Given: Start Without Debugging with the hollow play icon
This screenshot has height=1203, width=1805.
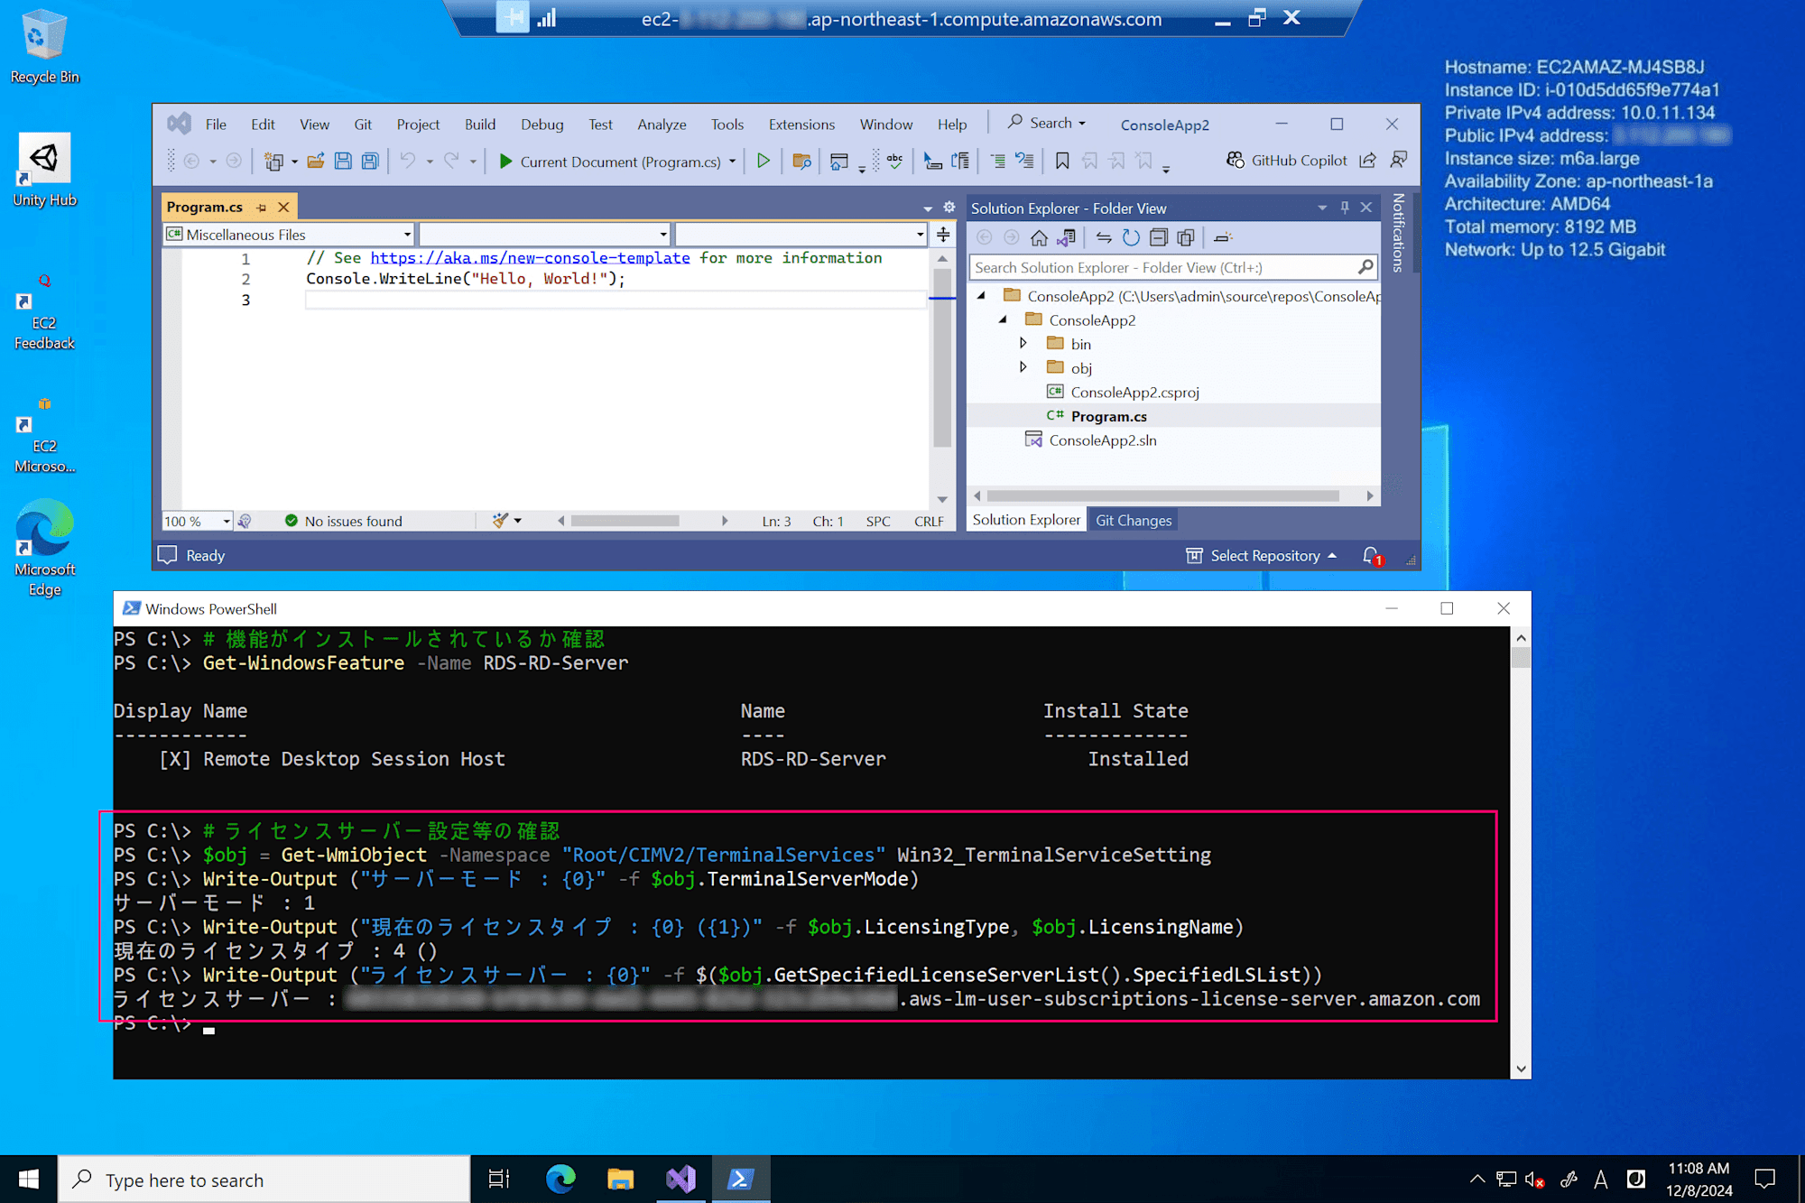Looking at the screenshot, I should click(x=764, y=162).
